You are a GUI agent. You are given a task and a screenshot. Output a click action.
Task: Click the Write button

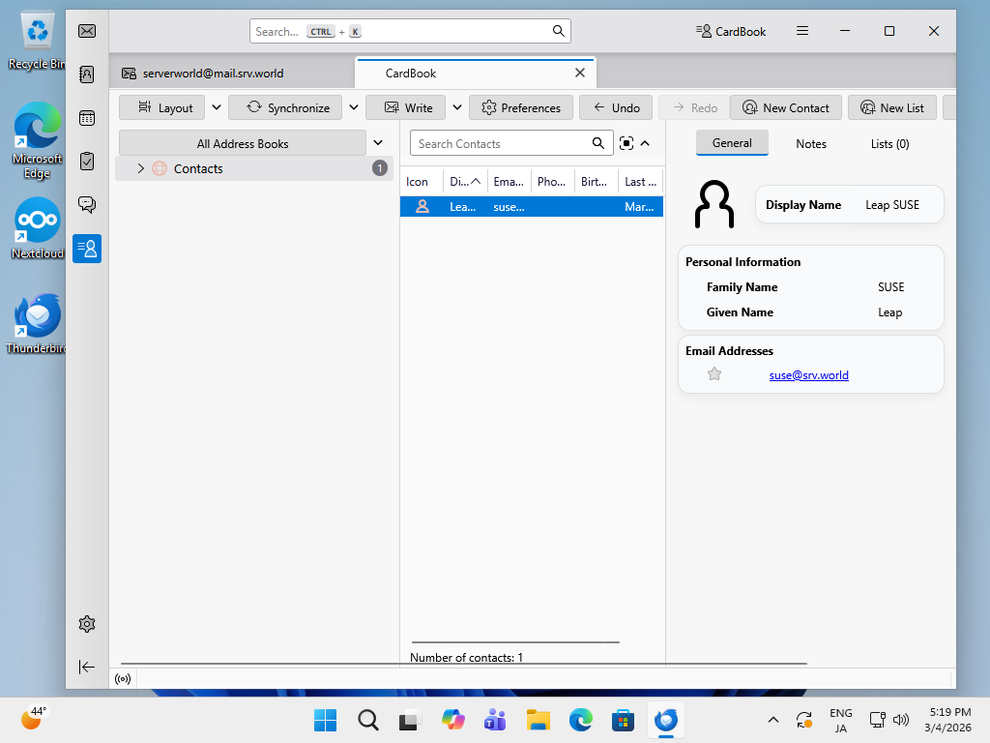coord(406,107)
